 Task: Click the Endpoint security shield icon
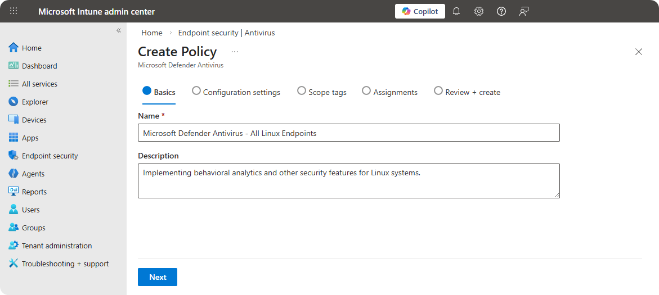tap(14, 156)
